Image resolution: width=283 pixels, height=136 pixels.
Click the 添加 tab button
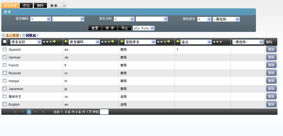pyautogui.click(x=26, y=5)
